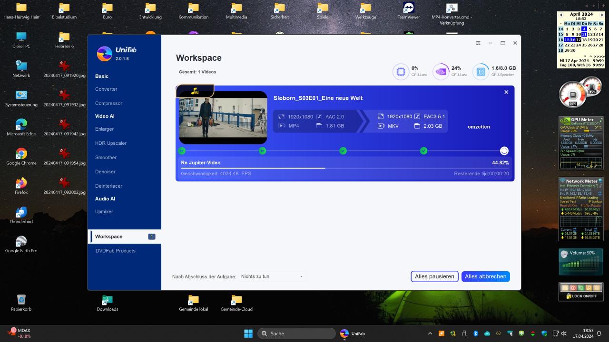Click the Volume 50% gadget
Screen dimensions: 609x342
(x=581, y=262)
